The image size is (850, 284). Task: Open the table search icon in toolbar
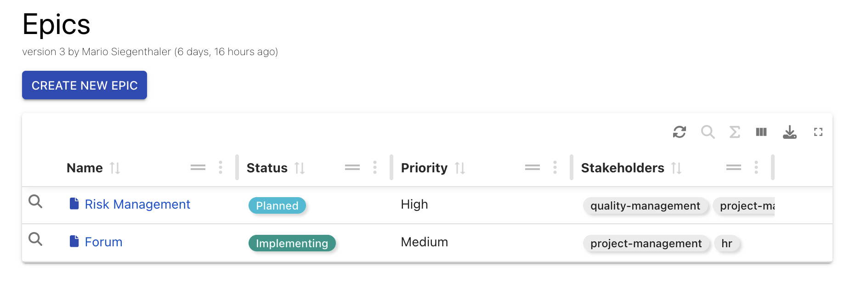click(708, 132)
